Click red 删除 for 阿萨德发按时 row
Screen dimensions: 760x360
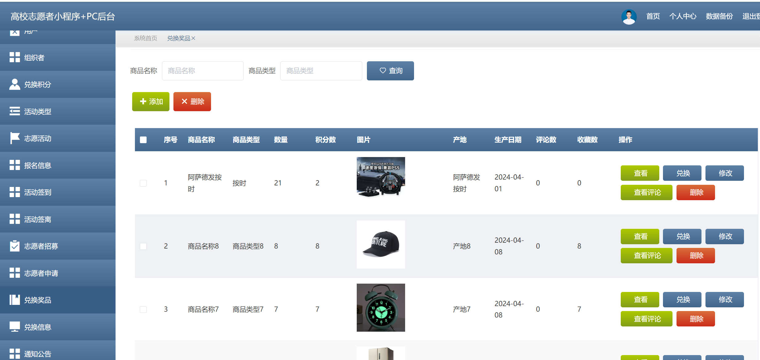click(x=696, y=192)
